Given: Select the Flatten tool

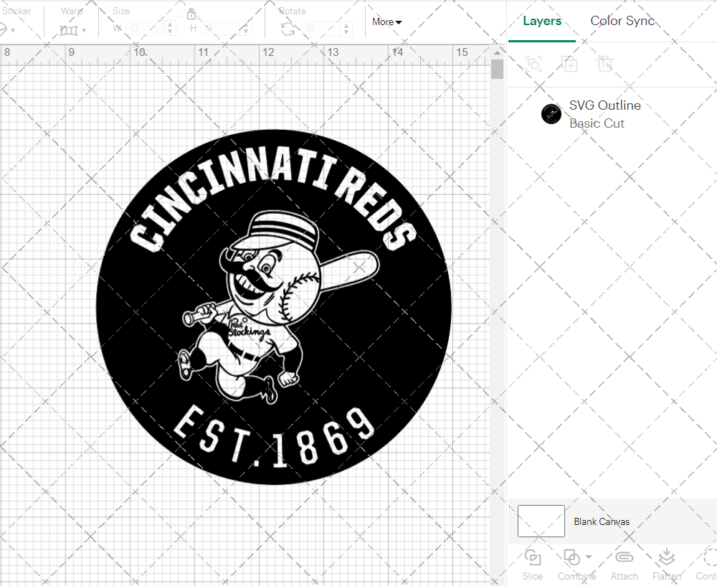Looking at the screenshot, I should tap(668, 564).
